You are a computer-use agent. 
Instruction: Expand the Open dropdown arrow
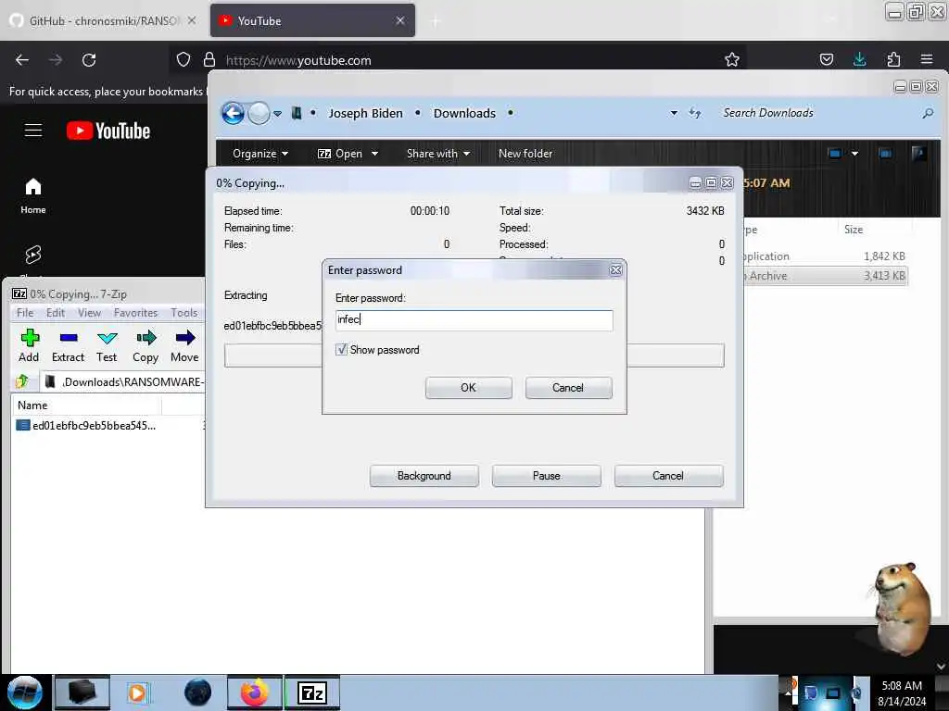tap(374, 154)
